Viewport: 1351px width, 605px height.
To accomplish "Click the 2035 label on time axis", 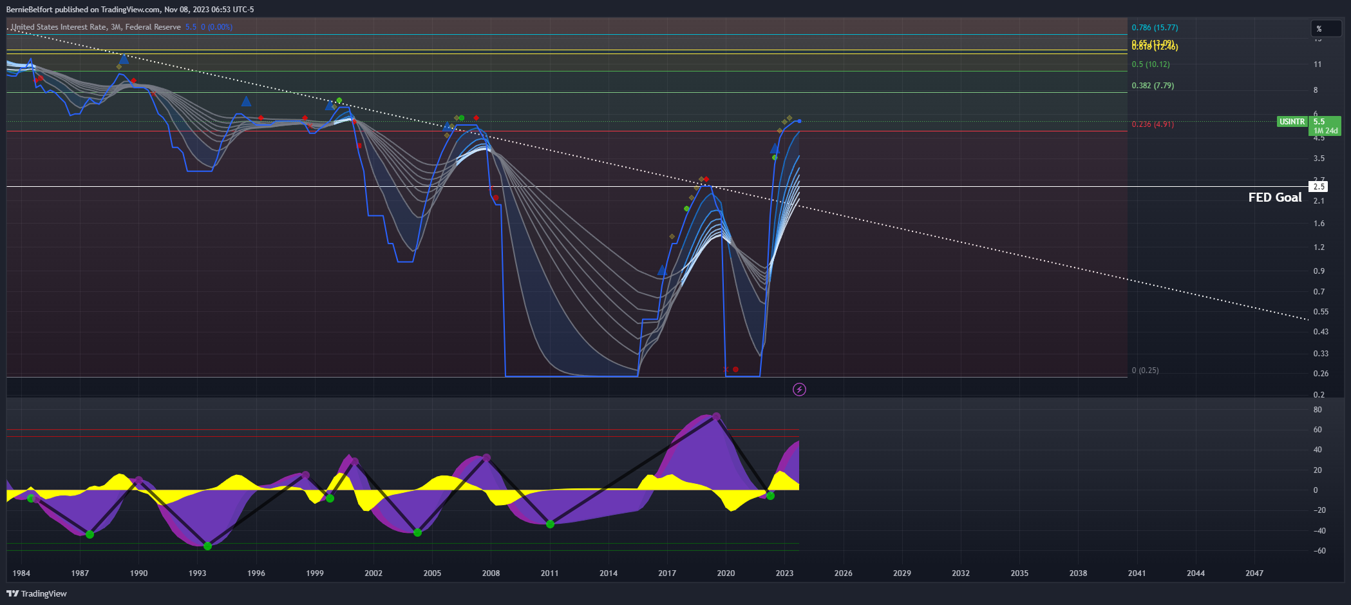I will tap(1019, 573).
